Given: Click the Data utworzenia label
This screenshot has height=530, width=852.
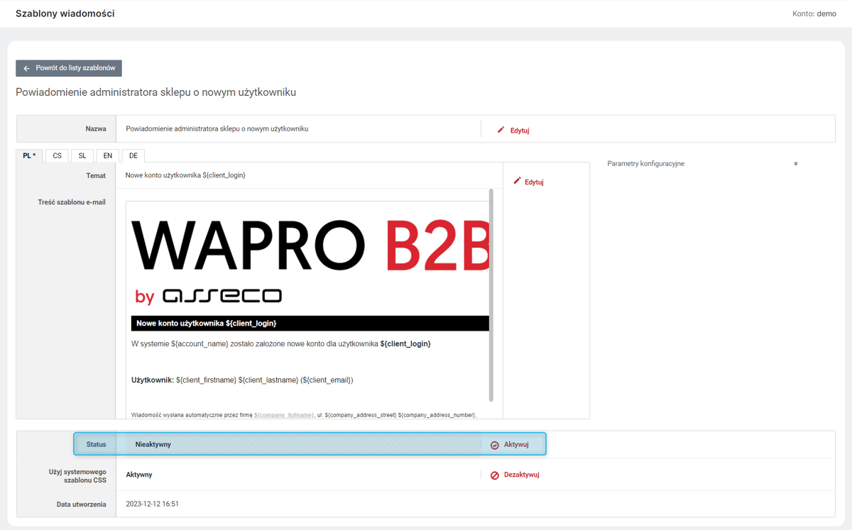Looking at the screenshot, I should pos(82,504).
